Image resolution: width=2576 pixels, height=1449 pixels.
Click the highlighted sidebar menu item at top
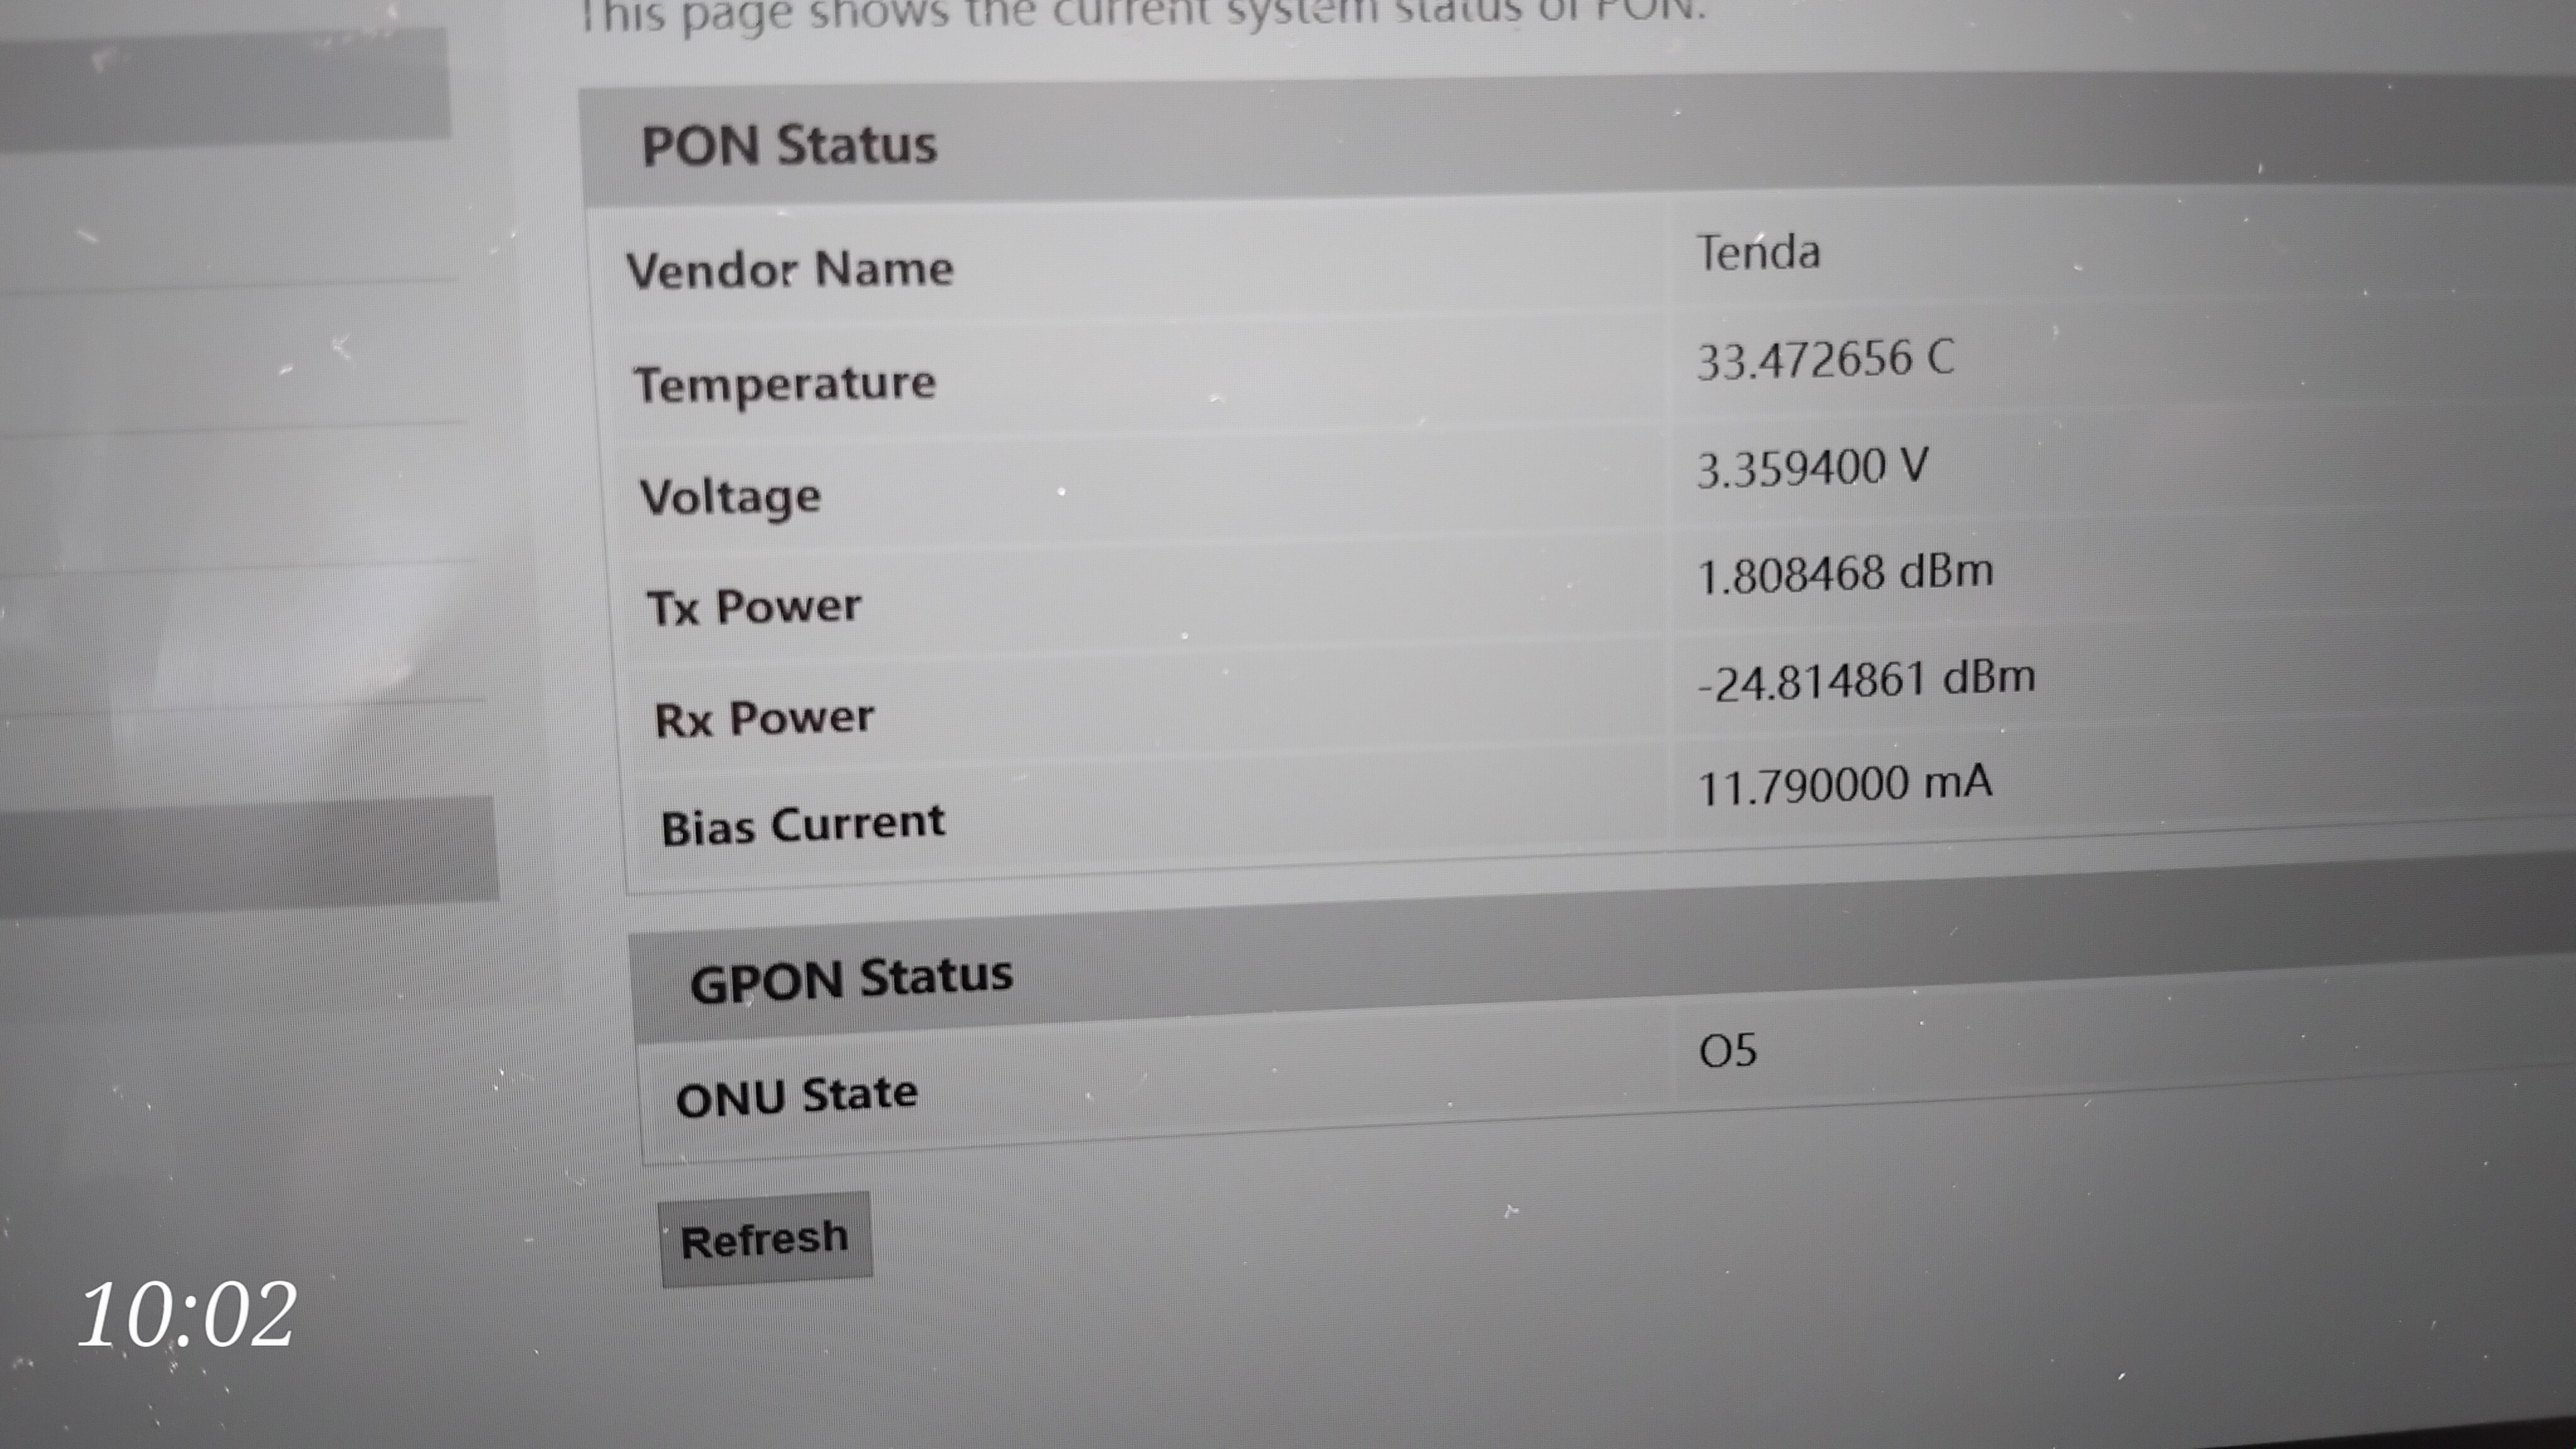225,85
